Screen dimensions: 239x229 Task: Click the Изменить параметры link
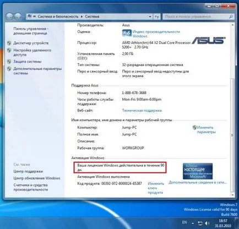[206, 129]
